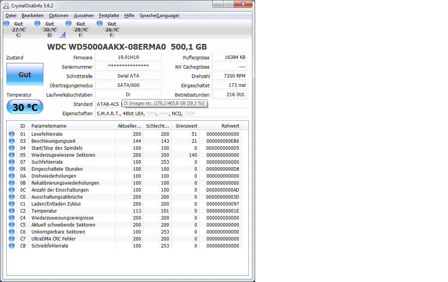
Task: Open the Aussehen menu
Action: click(x=84, y=16)
